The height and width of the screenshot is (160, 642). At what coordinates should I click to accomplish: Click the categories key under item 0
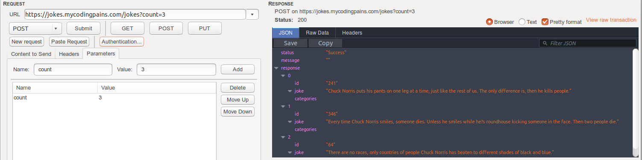(305, 99)
